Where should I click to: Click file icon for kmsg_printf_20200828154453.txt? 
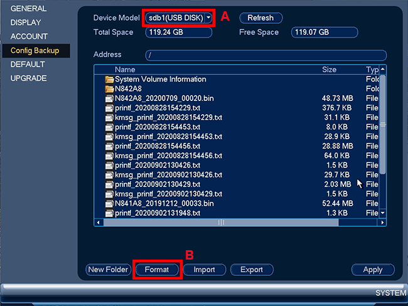click(109, 137)
